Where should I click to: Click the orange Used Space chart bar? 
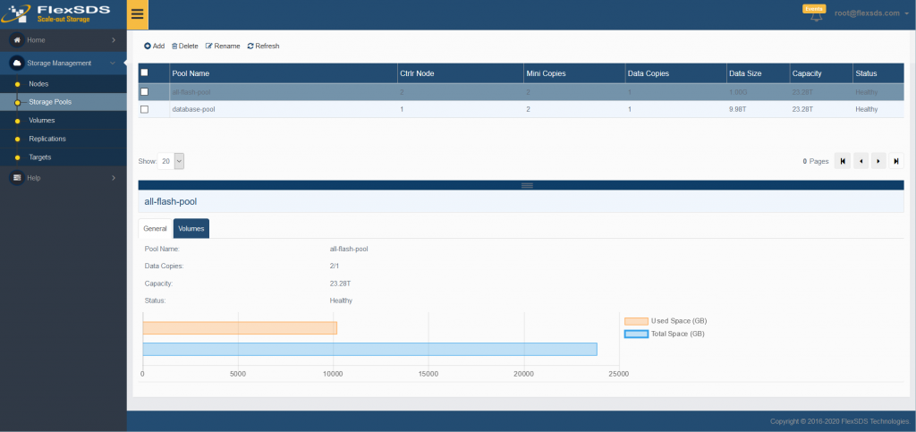click(x=240, y=328)
